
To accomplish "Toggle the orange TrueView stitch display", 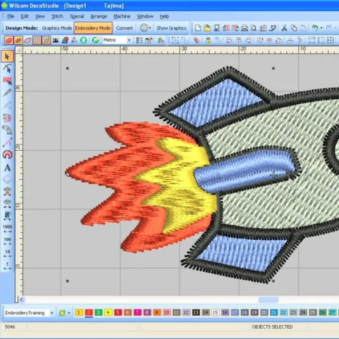I will pos(18,40).
